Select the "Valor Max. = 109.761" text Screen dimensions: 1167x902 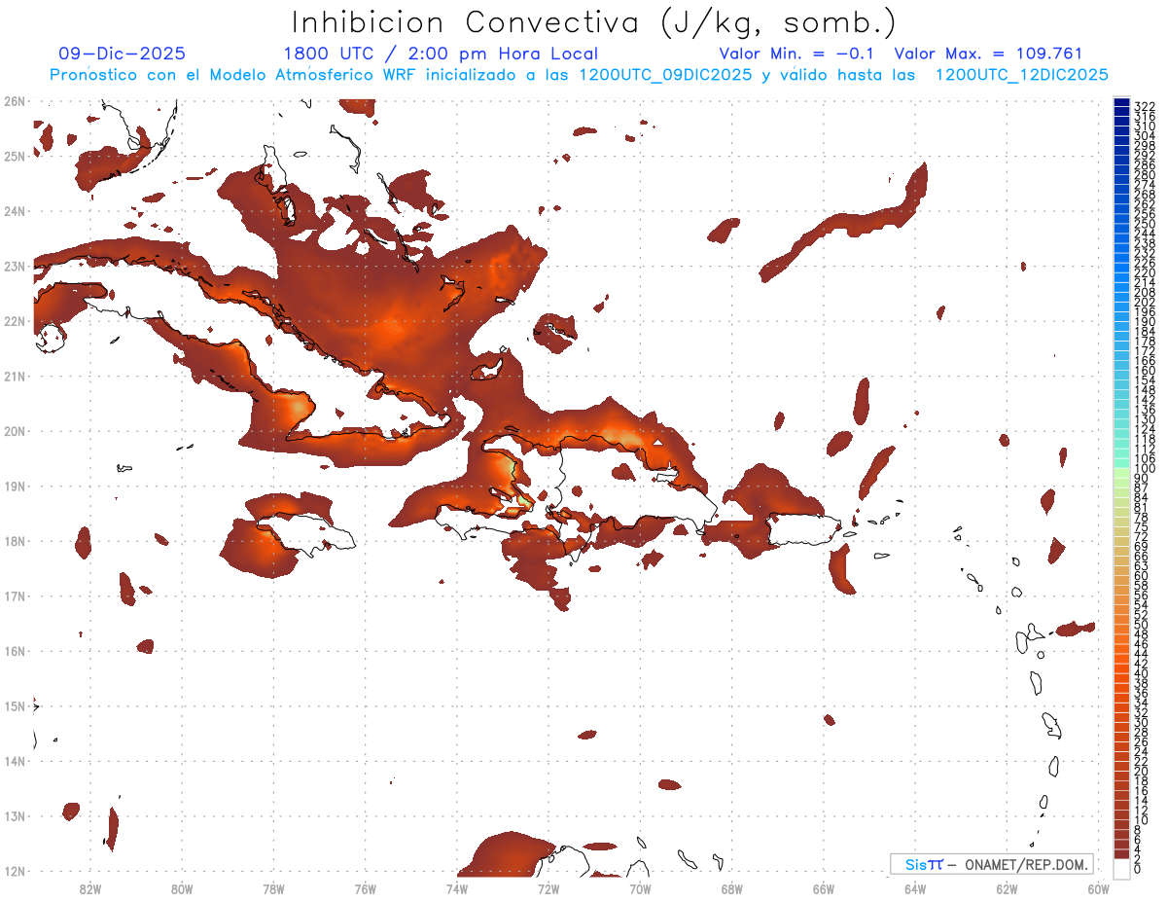point(988,54)
